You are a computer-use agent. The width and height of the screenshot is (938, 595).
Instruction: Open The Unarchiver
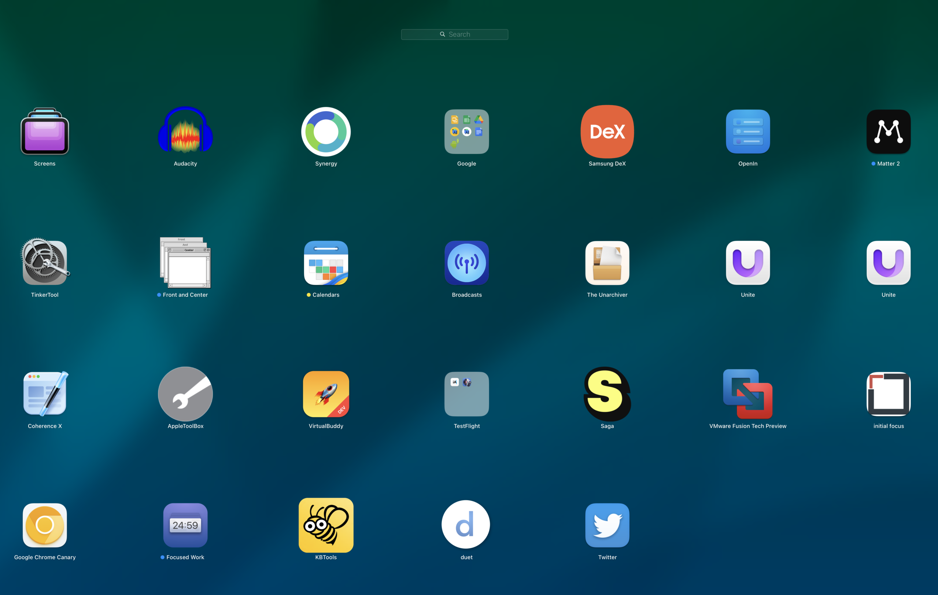click(607, 263)
